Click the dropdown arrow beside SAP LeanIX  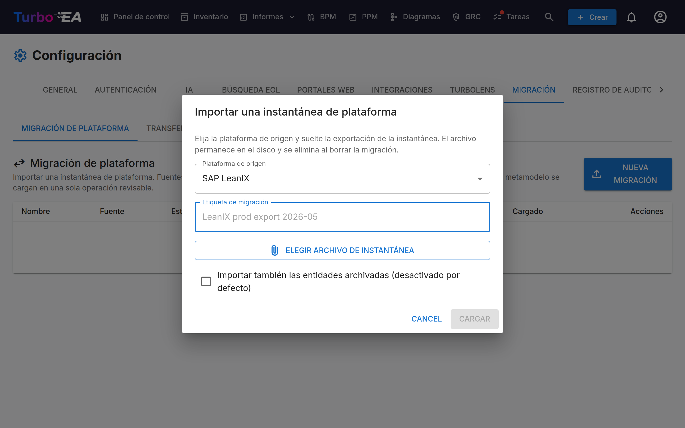coord(480,179)
